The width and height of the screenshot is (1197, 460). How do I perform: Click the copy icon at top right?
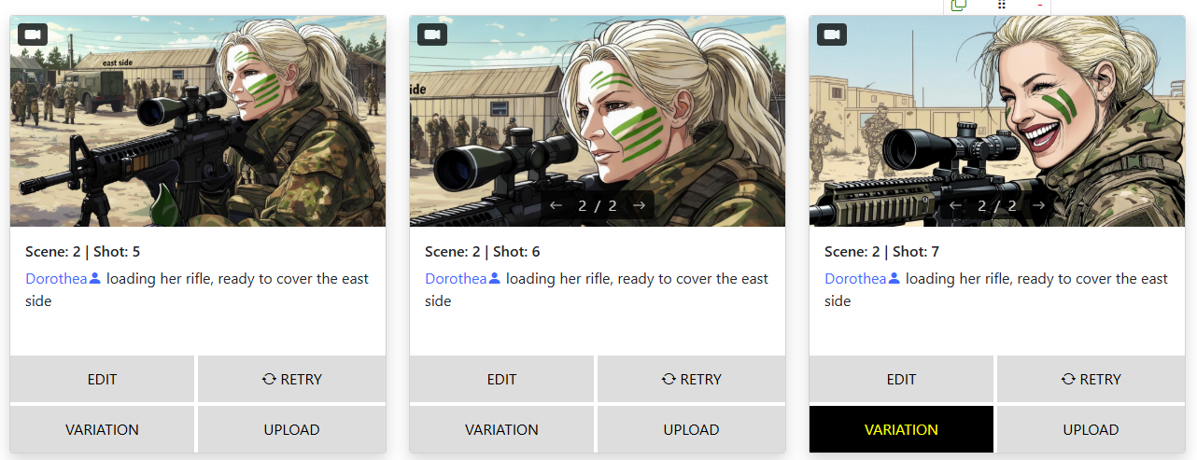click(x=959, y=5)
